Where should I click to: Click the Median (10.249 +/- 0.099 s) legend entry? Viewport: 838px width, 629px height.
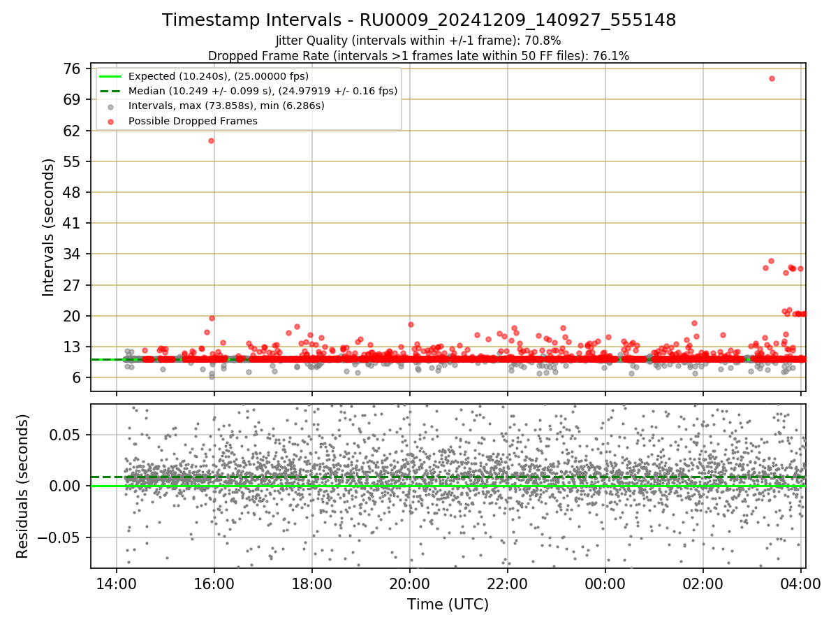263,91
